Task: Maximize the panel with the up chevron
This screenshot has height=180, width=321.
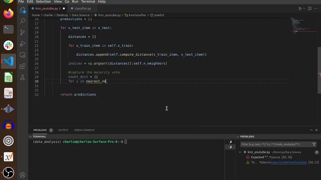Action: [311, 130]
